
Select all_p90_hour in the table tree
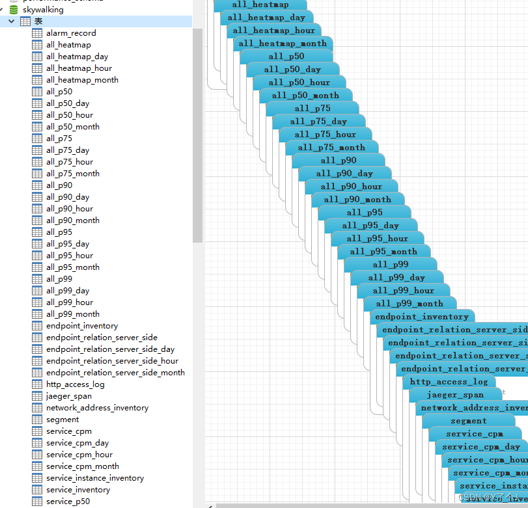click(70, 209)
